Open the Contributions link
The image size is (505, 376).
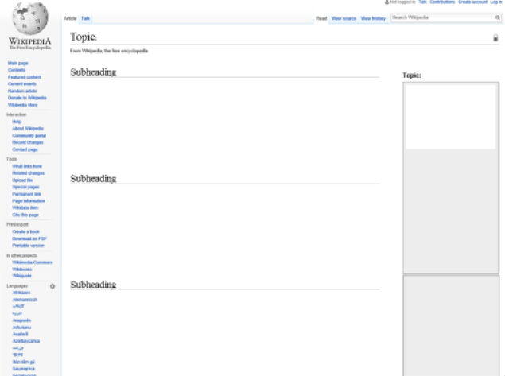tap(442, 2)
